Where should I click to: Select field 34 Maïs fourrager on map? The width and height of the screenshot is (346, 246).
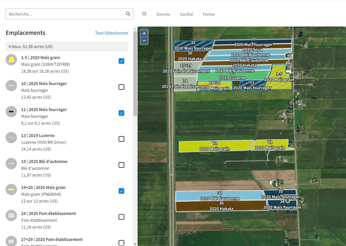(x=282, y=204)
